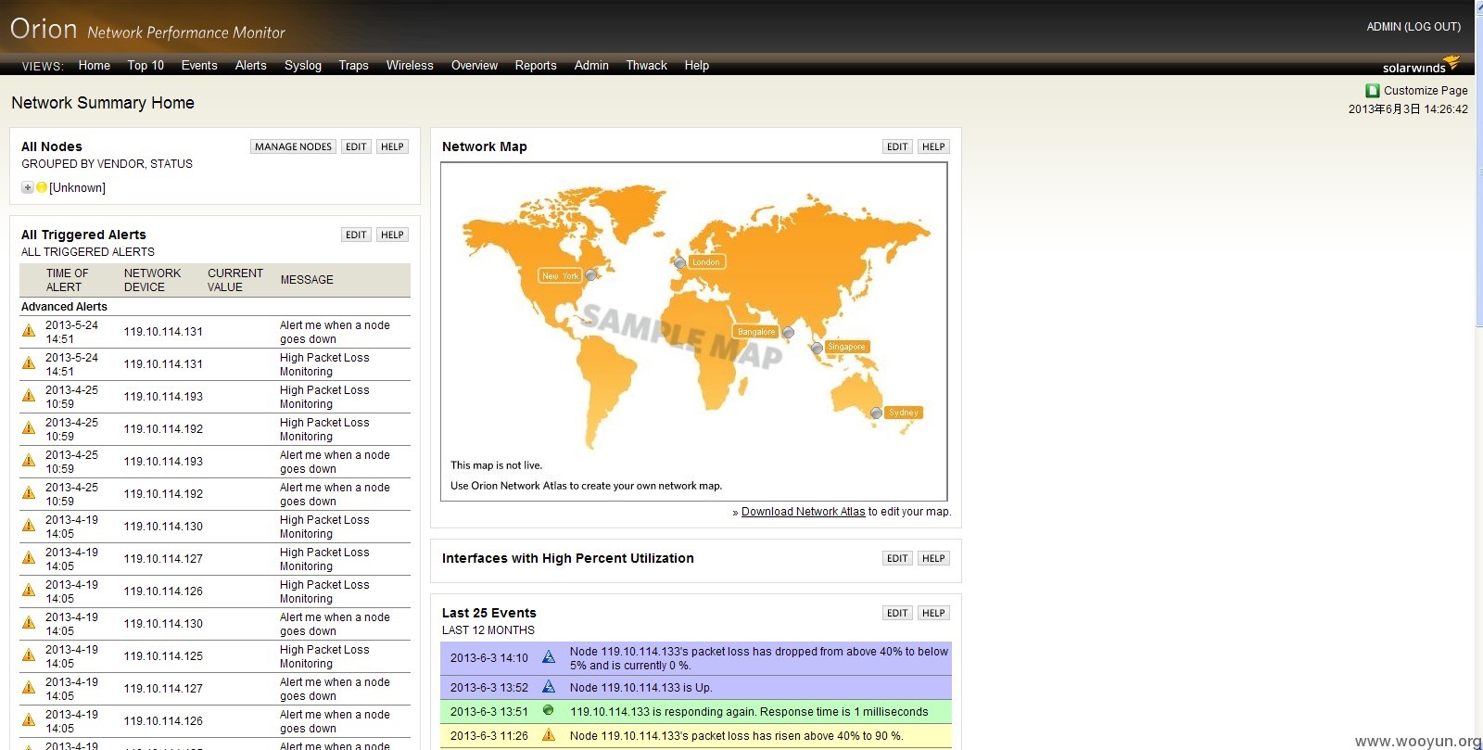Click EDIT in the Last 25 Events panel

coord(897,613)
